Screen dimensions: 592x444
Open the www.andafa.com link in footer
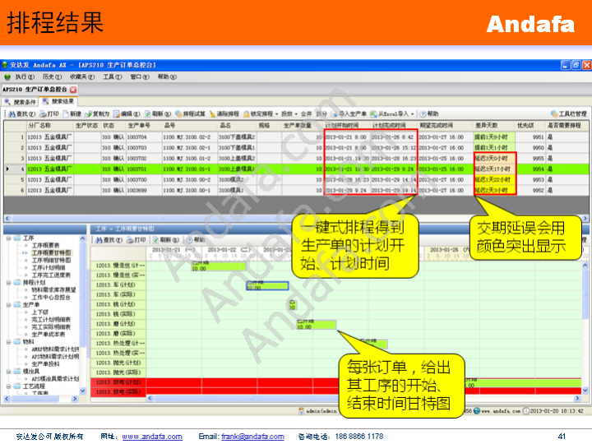152,437
